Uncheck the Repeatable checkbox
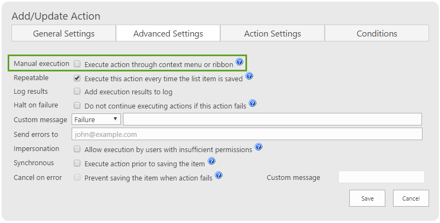440x223 pixels. click(x=77, y=78)
